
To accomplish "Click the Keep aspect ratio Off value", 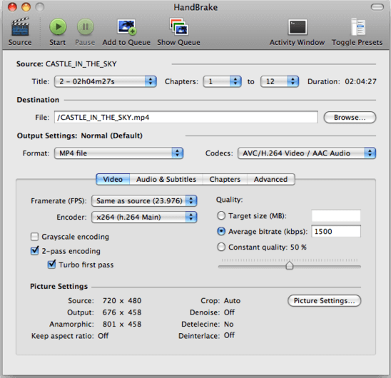I will click(x=103, y=336).
